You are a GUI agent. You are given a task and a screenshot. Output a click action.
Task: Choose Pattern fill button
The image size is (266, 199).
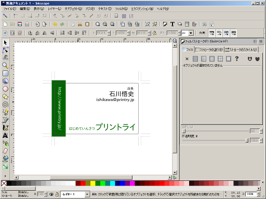pyautogui.click(x=220, y=59)
